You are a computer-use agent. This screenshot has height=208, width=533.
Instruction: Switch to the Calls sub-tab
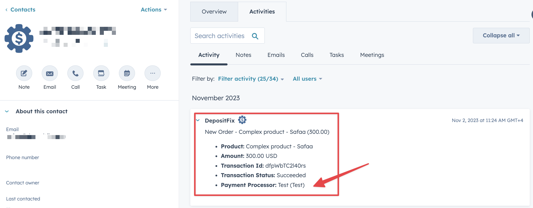pyautogui.click(x=307, y=55)
